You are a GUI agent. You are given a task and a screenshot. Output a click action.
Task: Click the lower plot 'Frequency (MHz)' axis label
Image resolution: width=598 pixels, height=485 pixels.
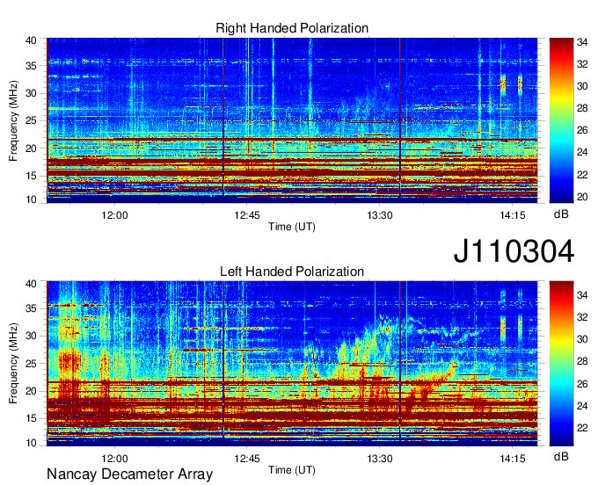coord(13,364)
